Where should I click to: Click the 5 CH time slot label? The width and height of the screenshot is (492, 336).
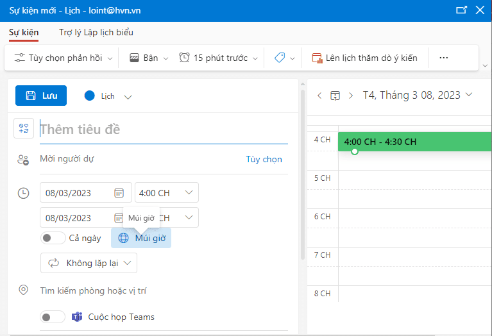pyautogui.click(x=322, y=178)
